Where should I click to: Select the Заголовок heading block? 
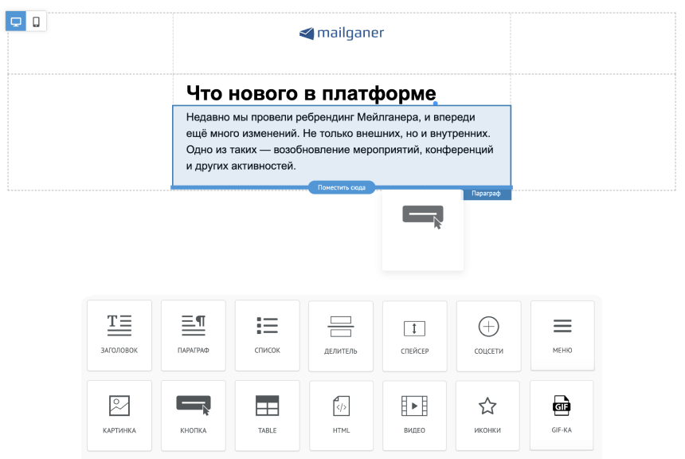[x=119, y=335]
